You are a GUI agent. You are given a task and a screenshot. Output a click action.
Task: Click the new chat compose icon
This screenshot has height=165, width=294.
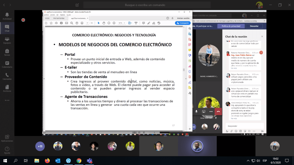click(77, 5)
